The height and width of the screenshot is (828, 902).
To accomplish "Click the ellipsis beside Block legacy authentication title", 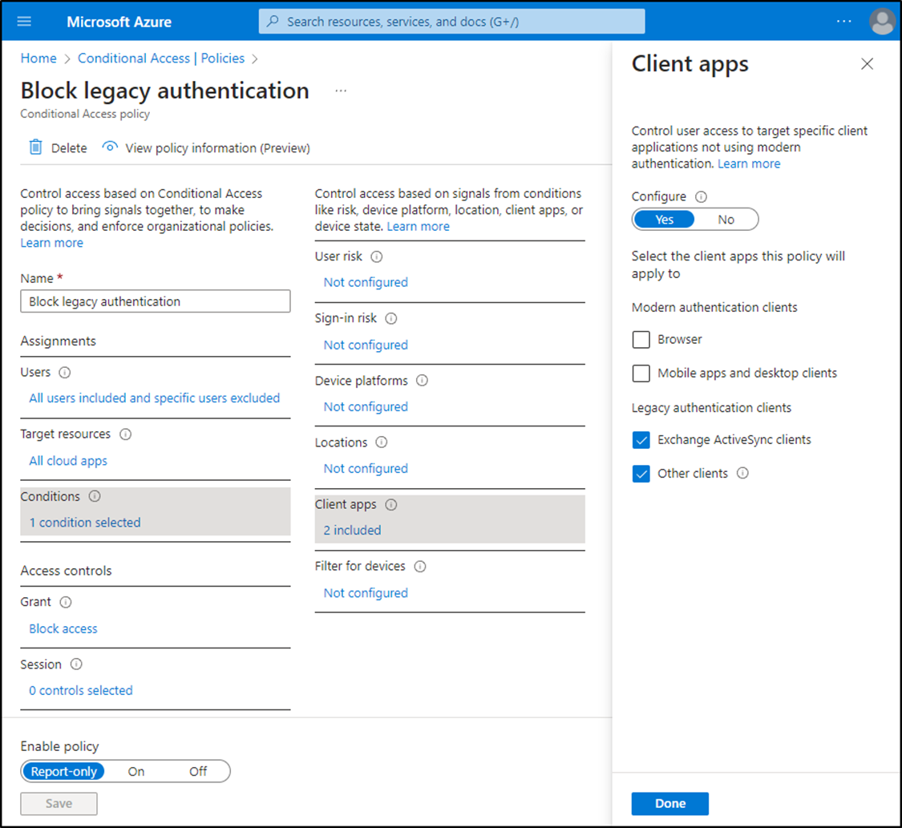I will tap(341, 90).
